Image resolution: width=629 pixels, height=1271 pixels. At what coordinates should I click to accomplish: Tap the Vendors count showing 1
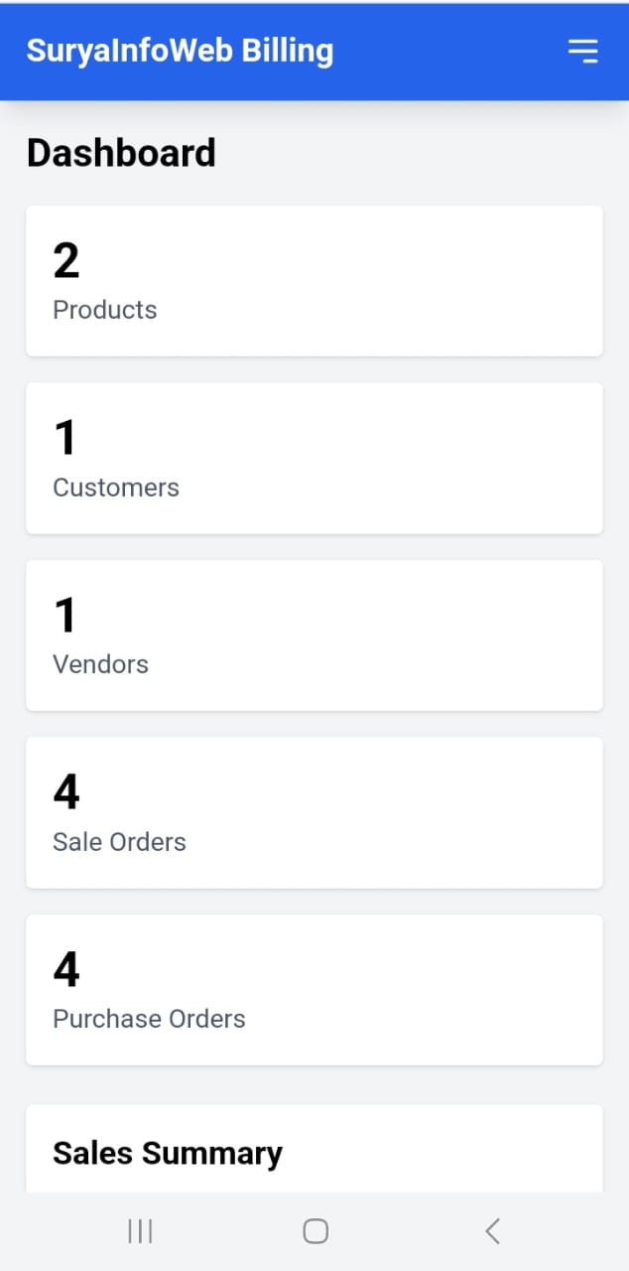pos(65,614)
